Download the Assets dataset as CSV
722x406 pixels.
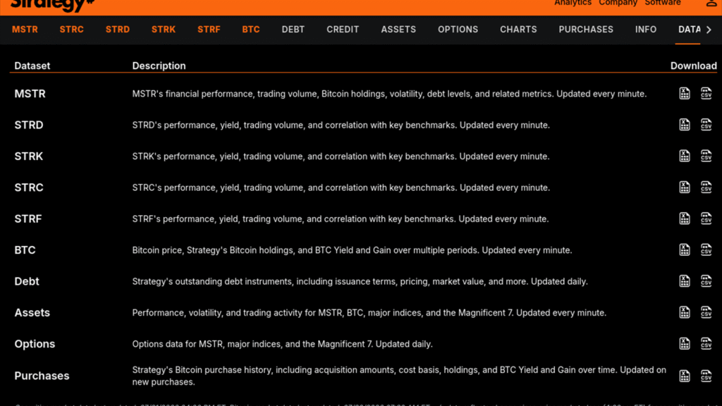point(706,312)
